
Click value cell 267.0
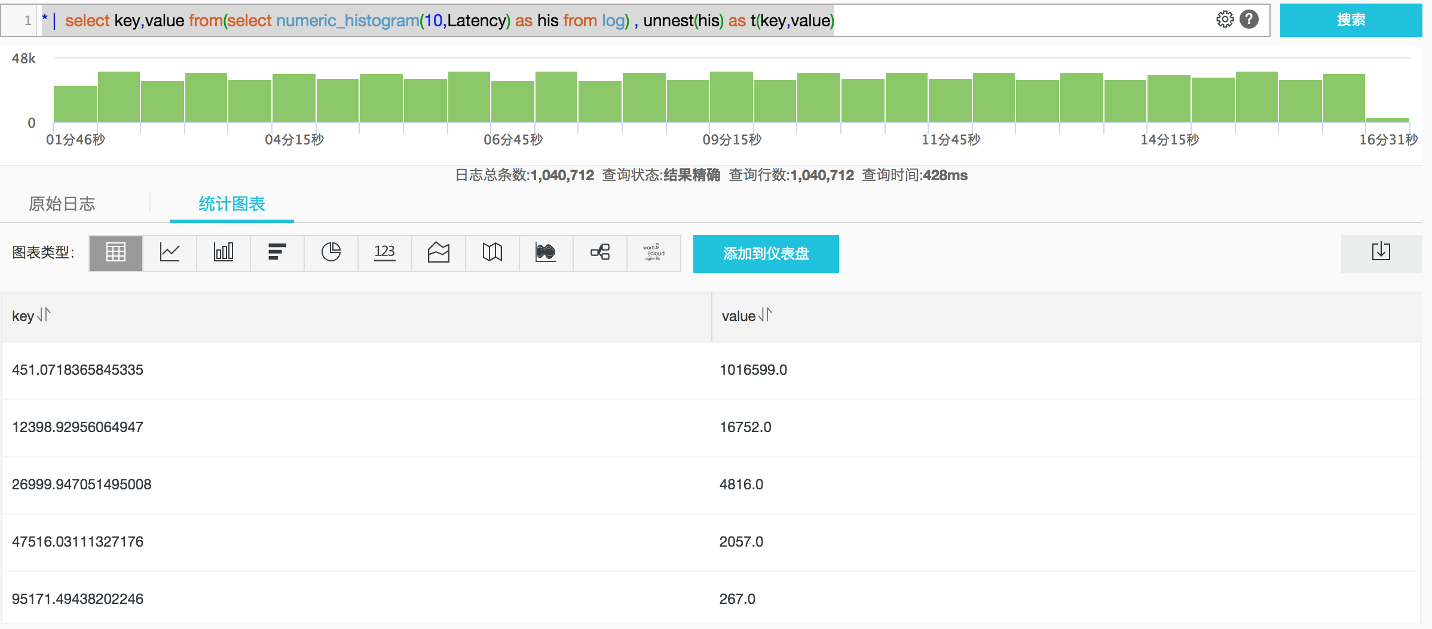click(x=738, y=599)
